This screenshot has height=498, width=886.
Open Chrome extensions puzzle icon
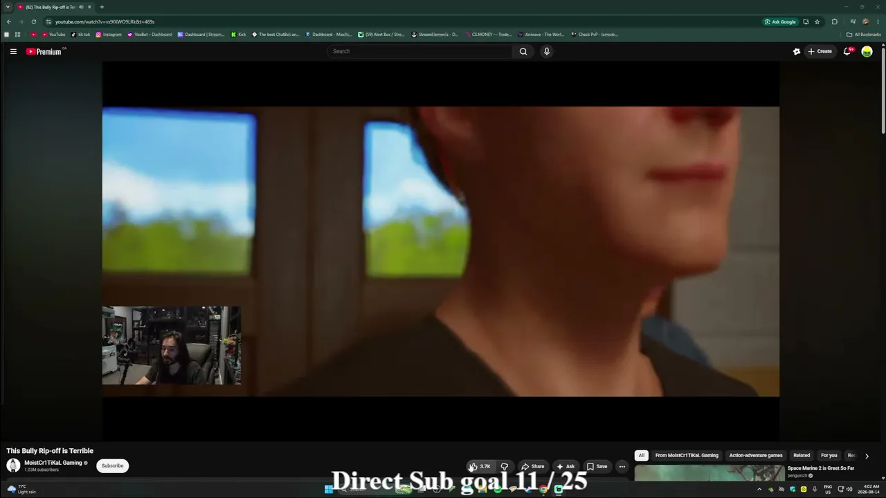[x=835, y=21]
